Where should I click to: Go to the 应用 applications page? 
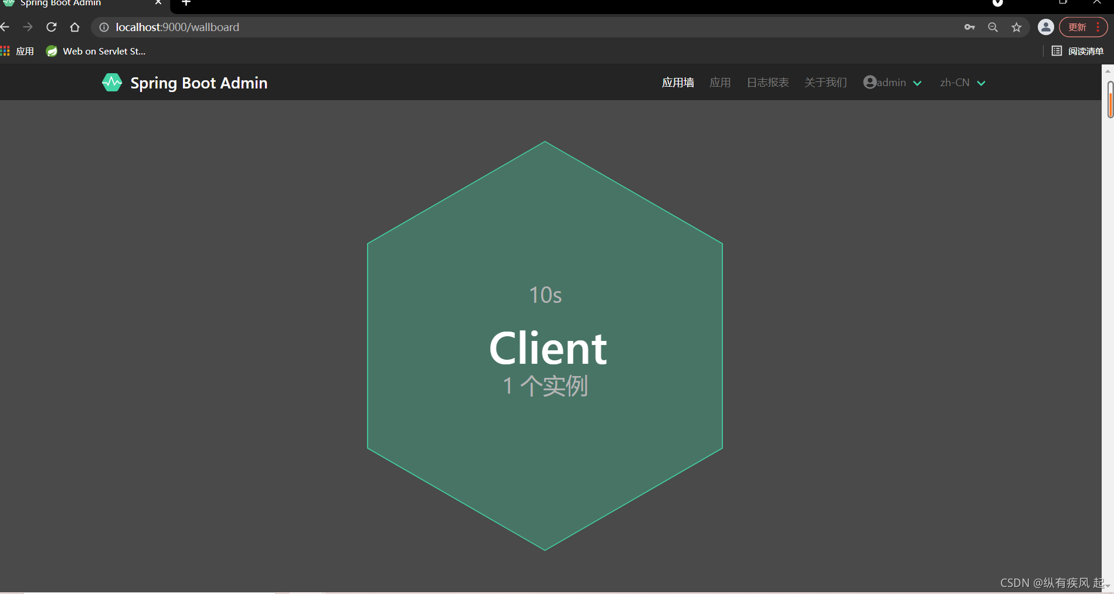point(720,83)
